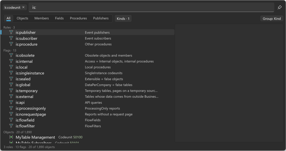The image size is (286, 151).
Task: Pick the is:local flag text
Action: (x=21, y=67)
